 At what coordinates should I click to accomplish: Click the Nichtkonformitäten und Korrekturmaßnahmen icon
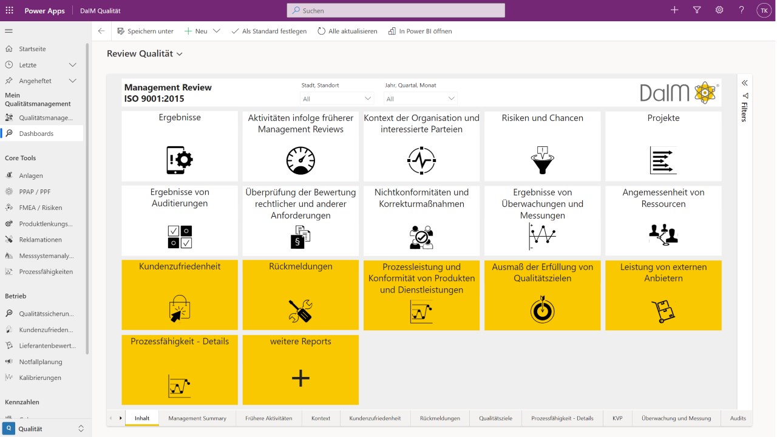(x=421, y=237)
